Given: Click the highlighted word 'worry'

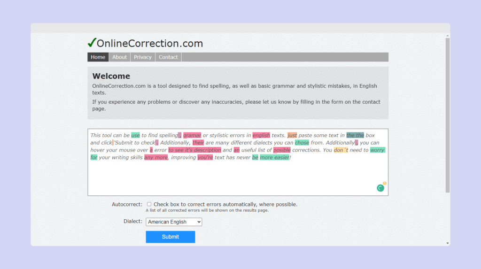Looking at the screenshot, I should [377, 150].
